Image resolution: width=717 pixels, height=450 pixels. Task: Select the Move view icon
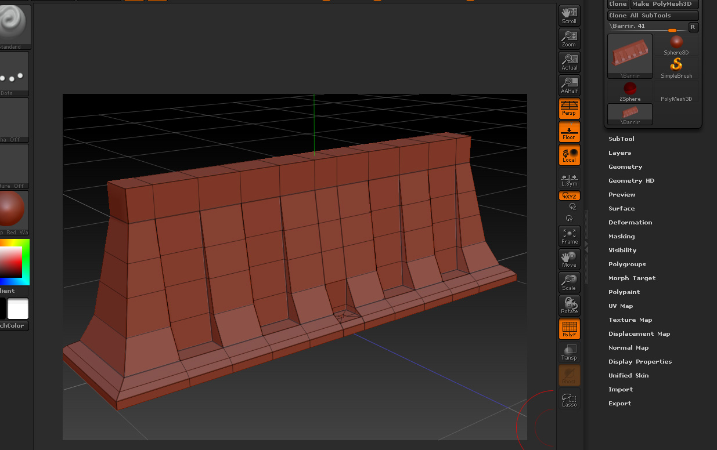point(569,259)
